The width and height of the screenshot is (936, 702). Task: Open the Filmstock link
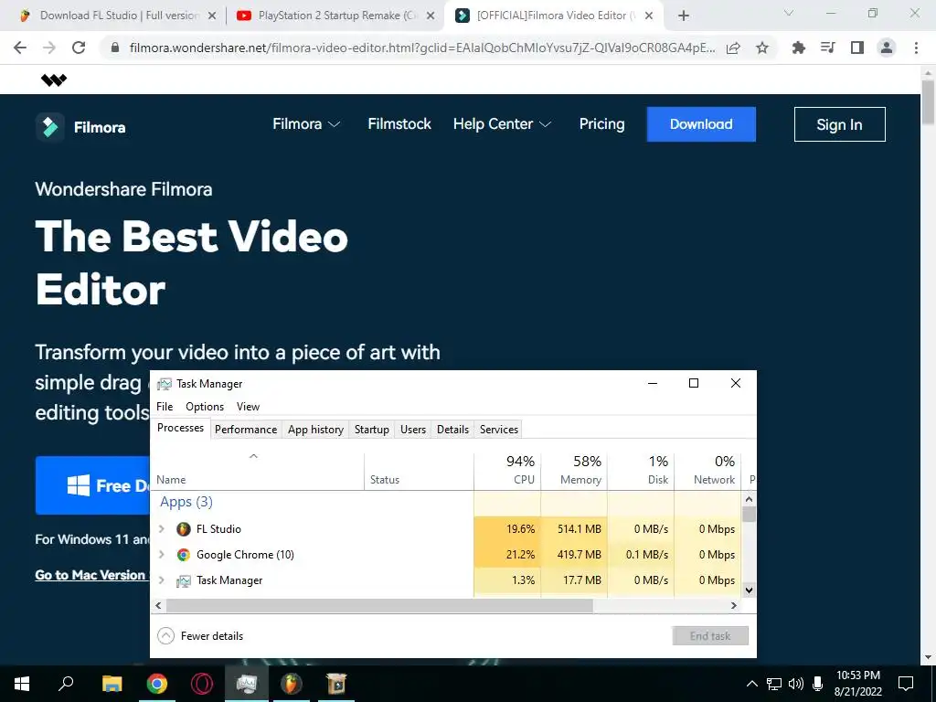pyautogui.click(x=399, y=124)
